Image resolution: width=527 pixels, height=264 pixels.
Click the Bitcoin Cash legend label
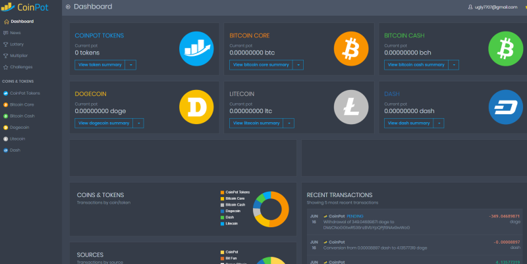235,205
